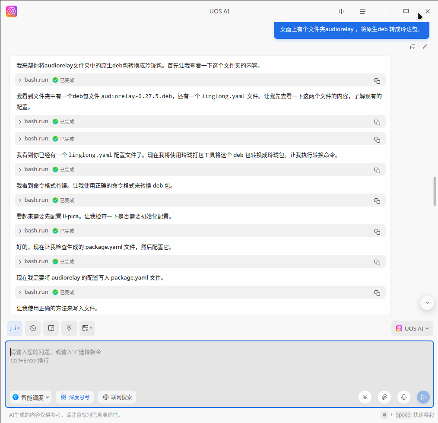Screen dimensions: 438x423
Task: Expand bash.run under the folder-contents message
Action: click(20, 80)
